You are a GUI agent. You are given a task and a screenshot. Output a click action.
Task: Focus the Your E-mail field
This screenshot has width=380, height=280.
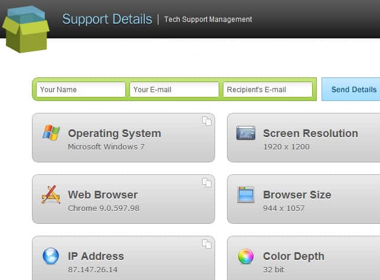coord(174,89)
